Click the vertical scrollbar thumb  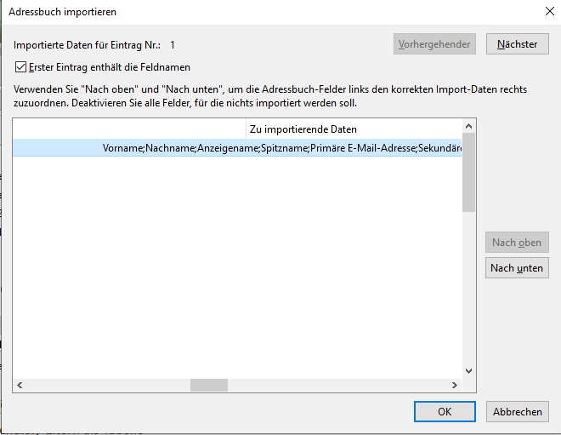click(x=468, y=172)
